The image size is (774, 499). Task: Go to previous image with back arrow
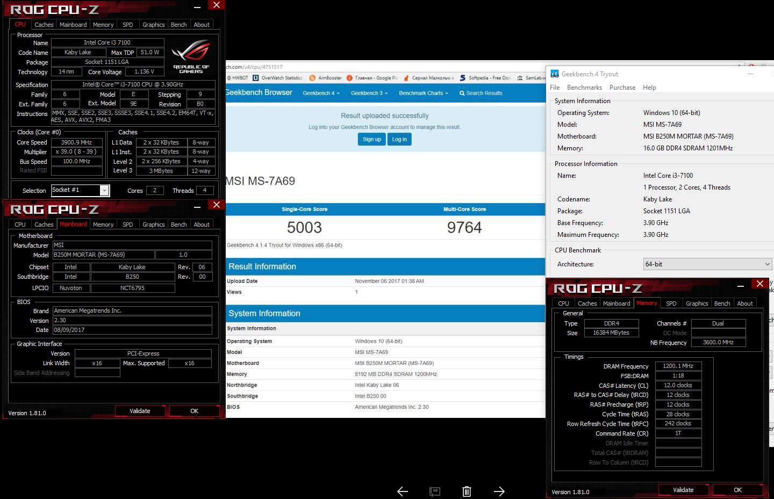point(402,491)
